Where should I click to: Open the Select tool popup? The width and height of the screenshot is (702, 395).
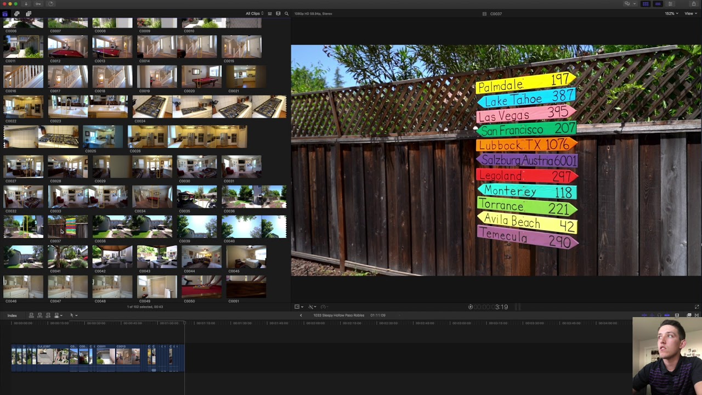pos(73,315)
